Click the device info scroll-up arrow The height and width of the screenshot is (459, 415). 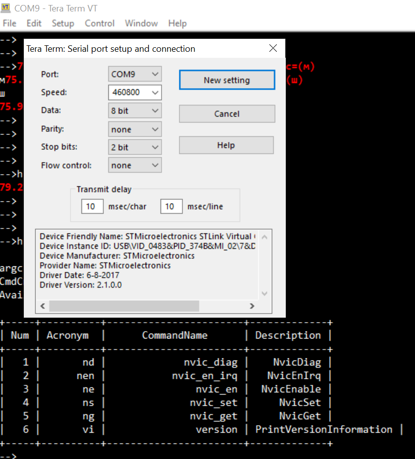click(x=264, y=237)
